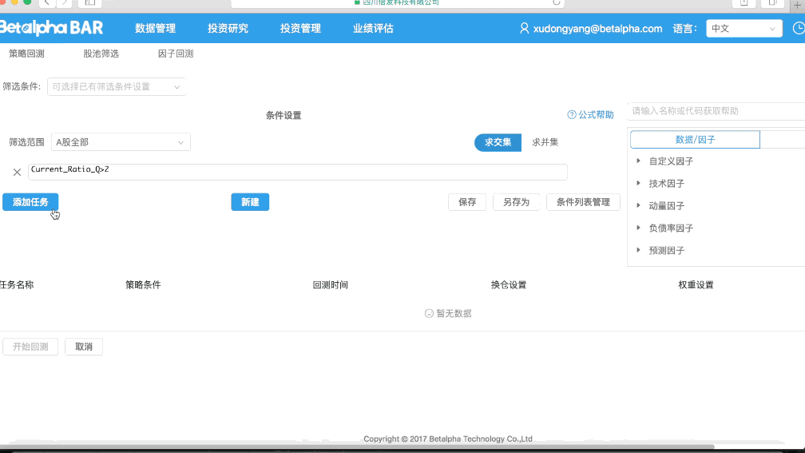The height and width of the screenshot is (453, 805).
Task: Select 求交集 intersection option
Action: (498, 142)
